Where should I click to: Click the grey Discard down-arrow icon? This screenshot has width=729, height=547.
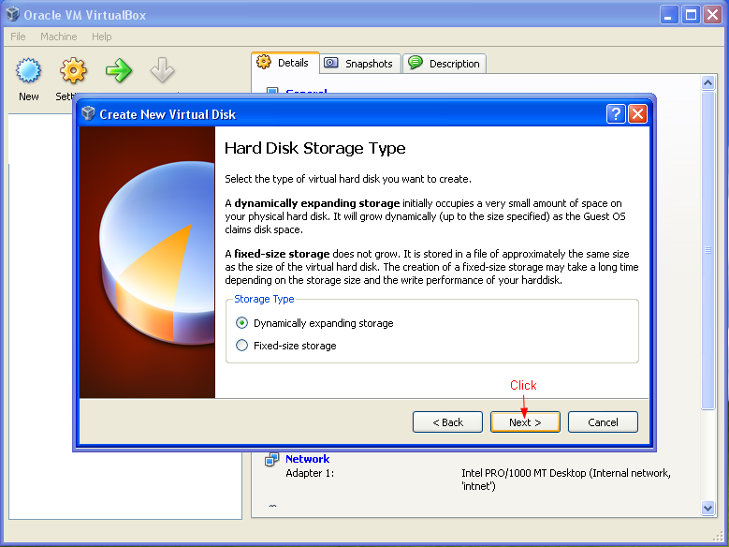pyautogui.click(x=162, y=71)
